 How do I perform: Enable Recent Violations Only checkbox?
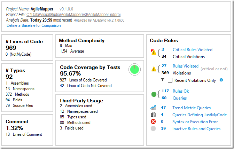click(170, 80)
